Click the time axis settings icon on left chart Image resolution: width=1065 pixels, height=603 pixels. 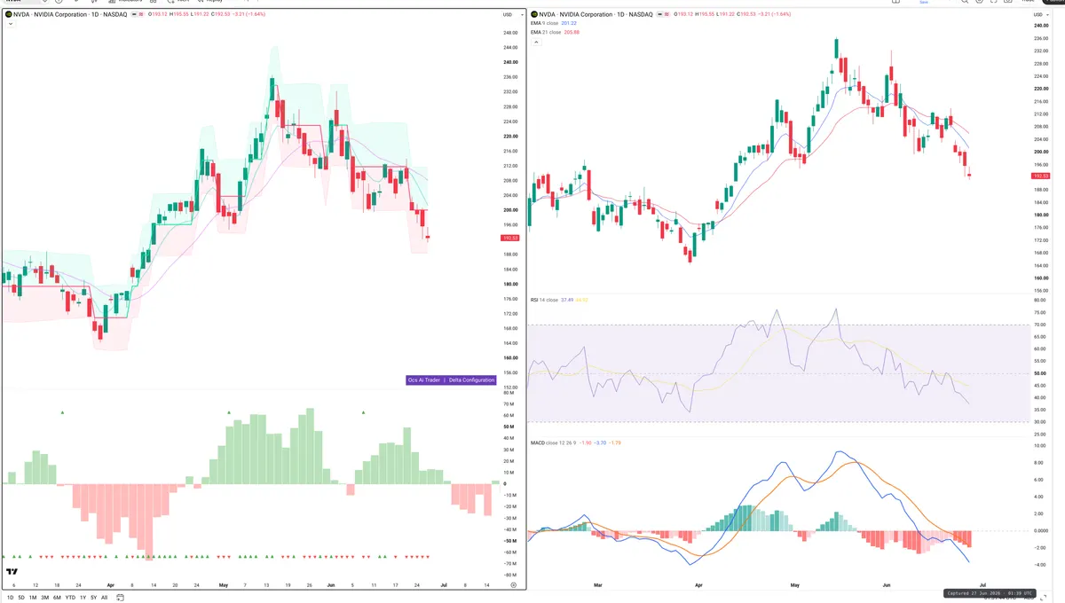click(x=513, y=586)
